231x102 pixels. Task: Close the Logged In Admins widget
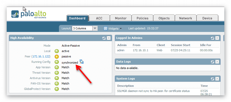tap(217, 38)
